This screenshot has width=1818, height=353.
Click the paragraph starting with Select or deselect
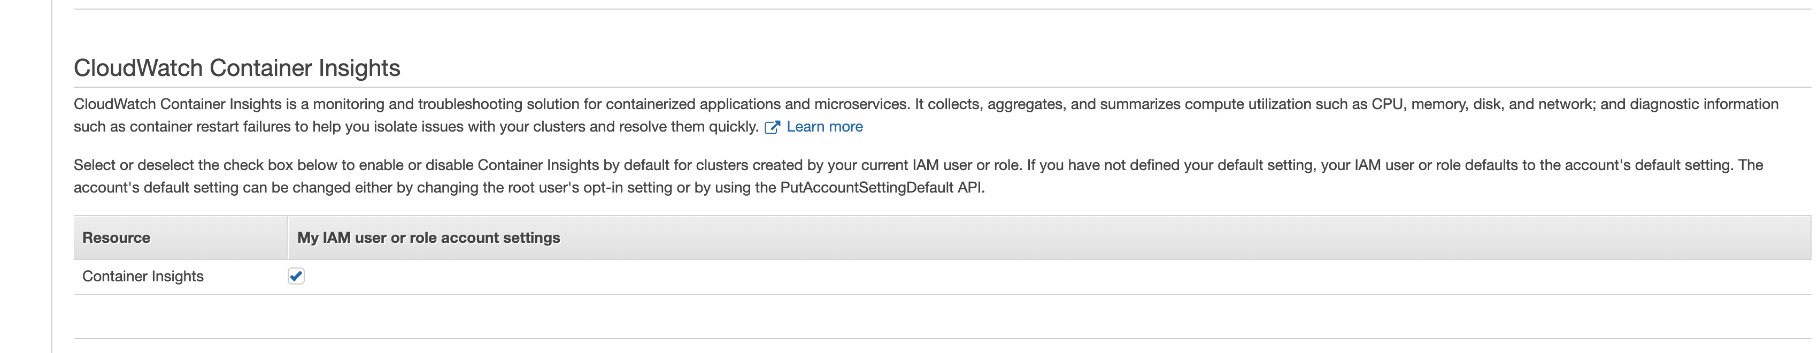494,165
